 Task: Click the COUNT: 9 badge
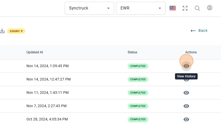pyautogui.click(x=16, y=31)
